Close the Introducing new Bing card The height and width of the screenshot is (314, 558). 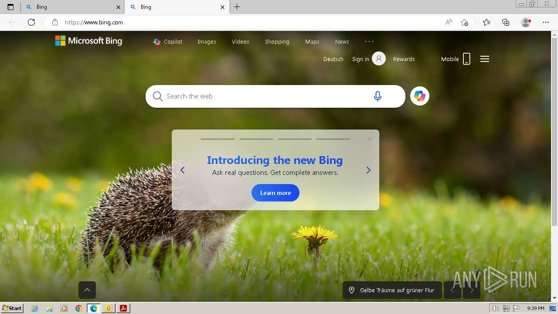pos(370,139)
